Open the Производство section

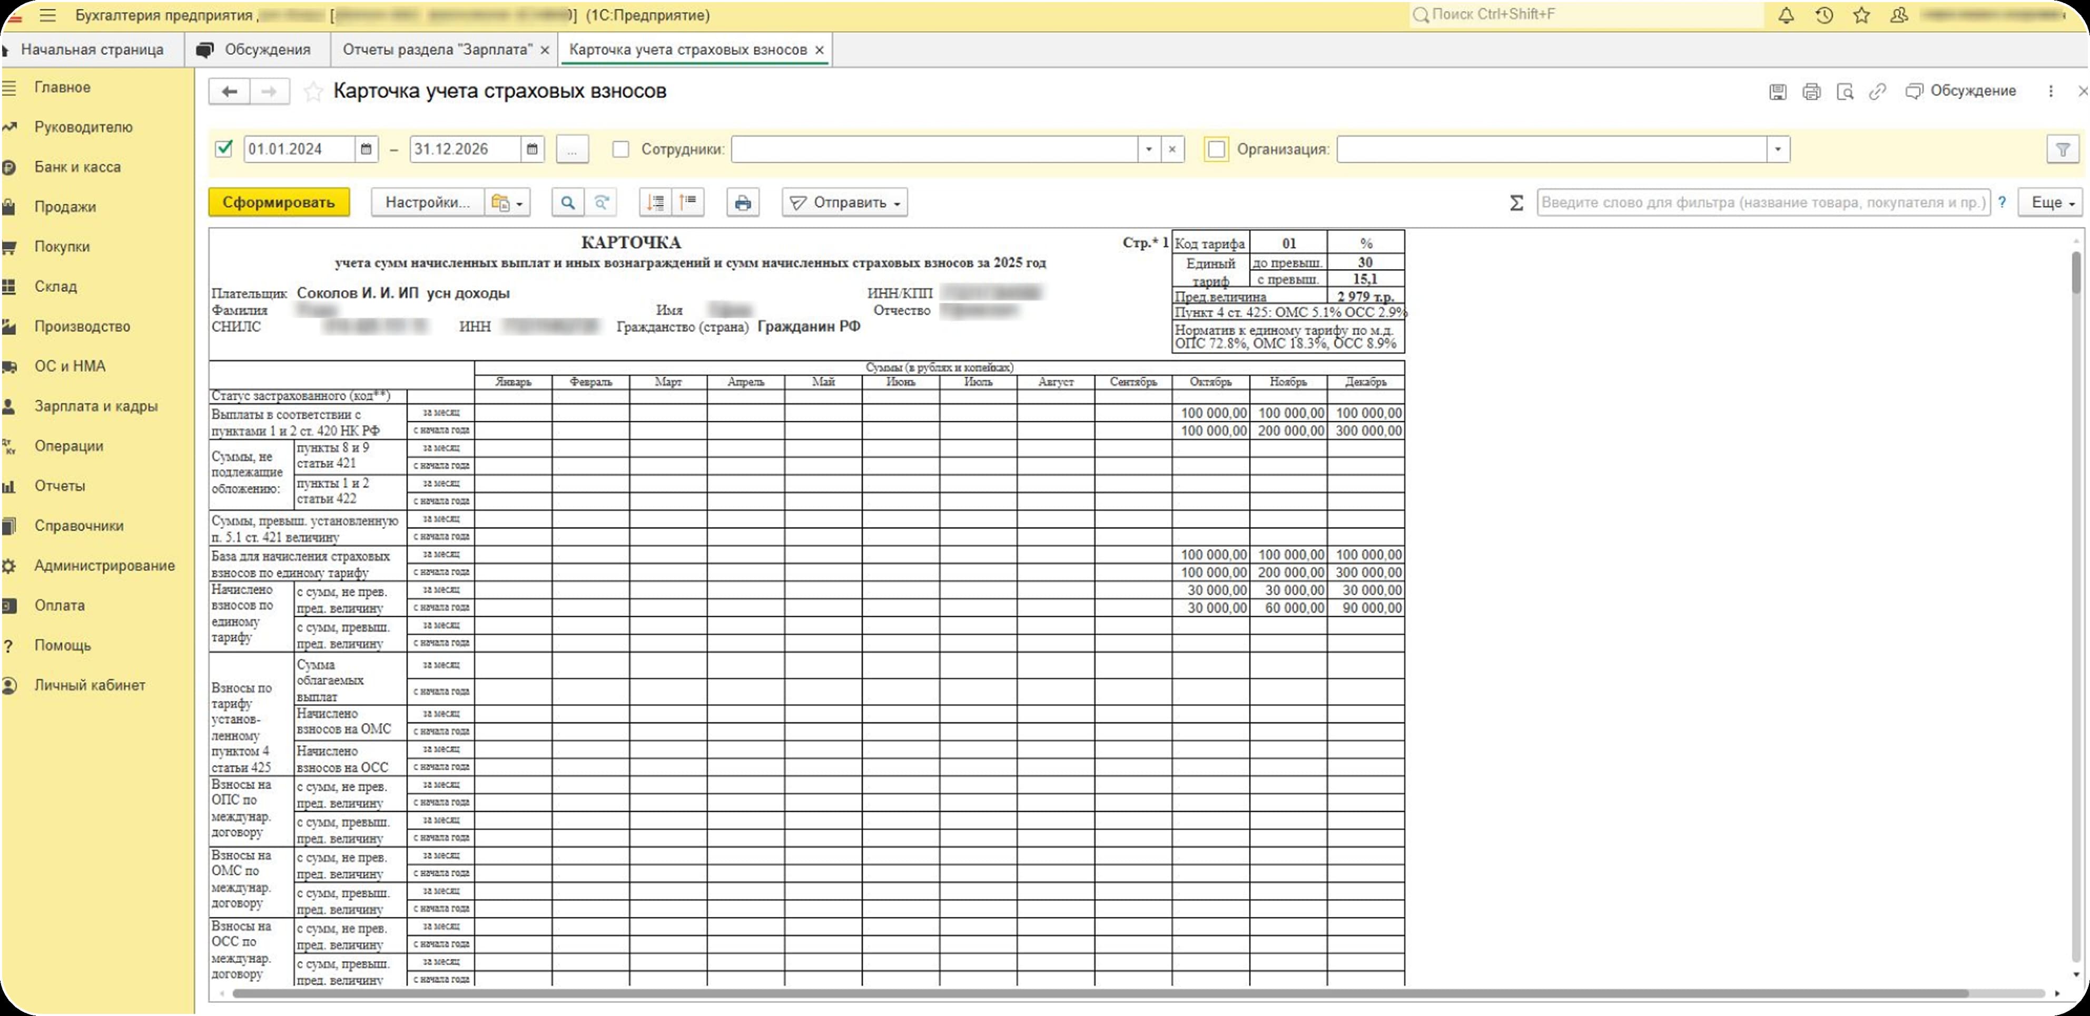click(x=82, y=326)
